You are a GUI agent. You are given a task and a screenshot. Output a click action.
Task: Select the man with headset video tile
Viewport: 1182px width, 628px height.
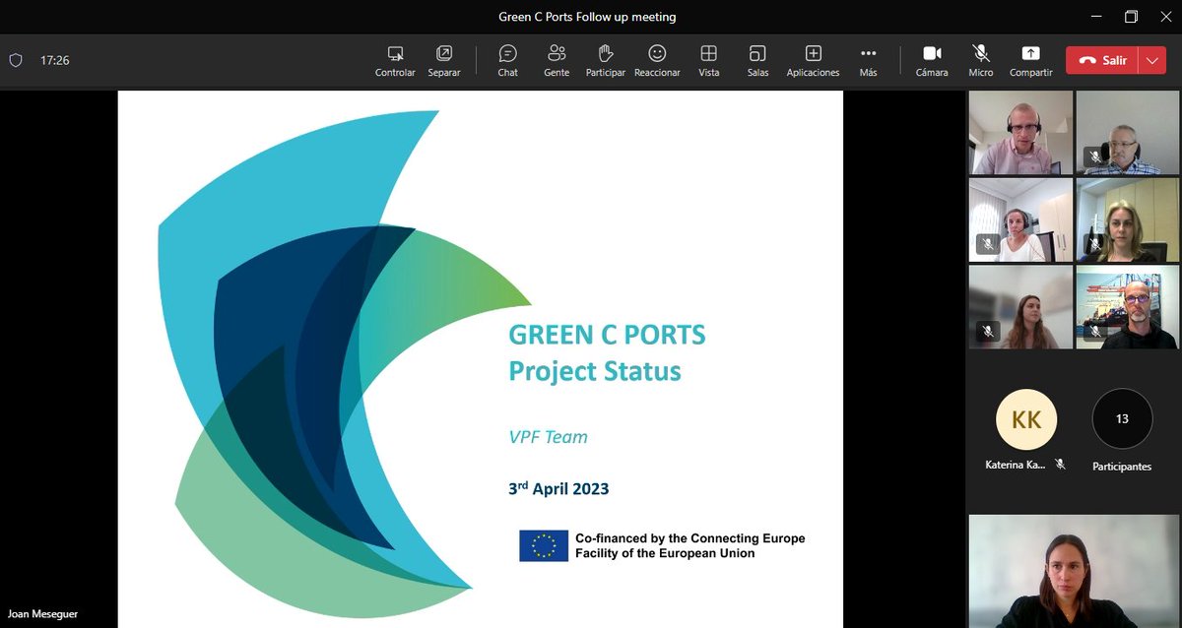[x=1020, y=132]
